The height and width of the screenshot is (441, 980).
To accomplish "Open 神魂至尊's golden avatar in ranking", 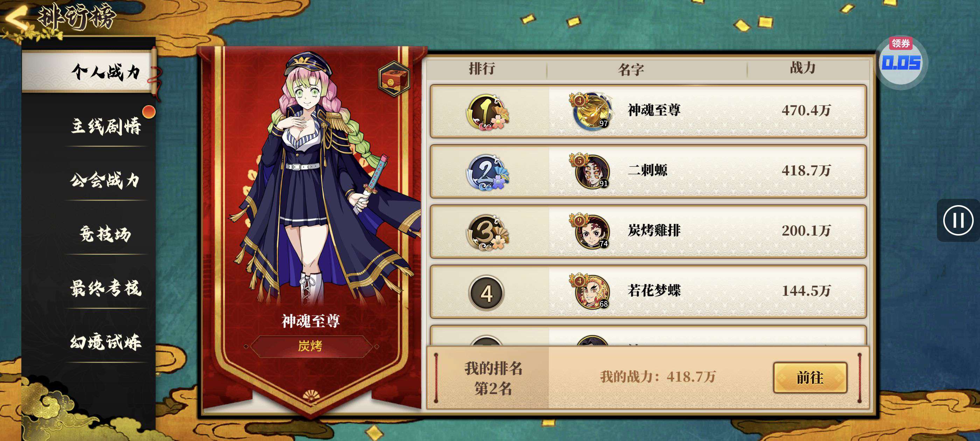I will click(591, 111).
